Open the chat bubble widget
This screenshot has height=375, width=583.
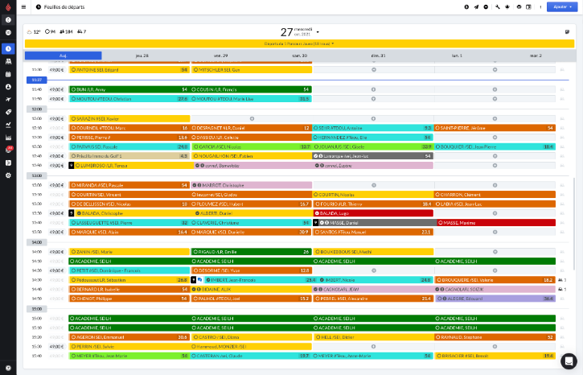569,361
